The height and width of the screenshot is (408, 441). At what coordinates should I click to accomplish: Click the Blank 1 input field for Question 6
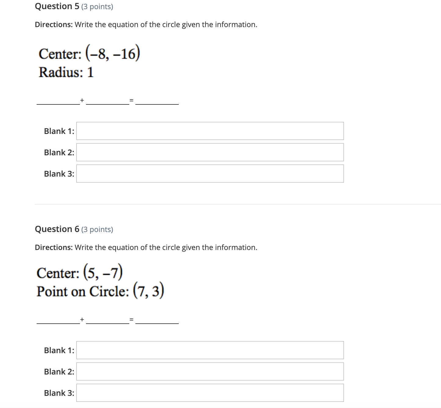tap(210, 350)
